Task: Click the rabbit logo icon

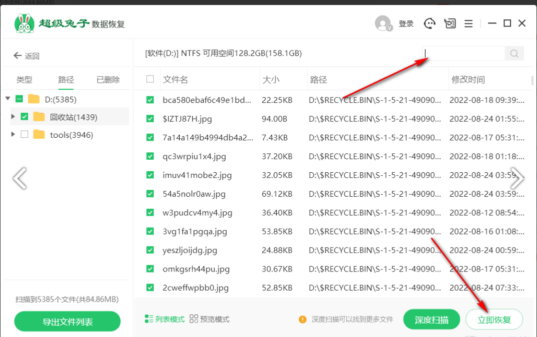Action: tap(24, 23)
